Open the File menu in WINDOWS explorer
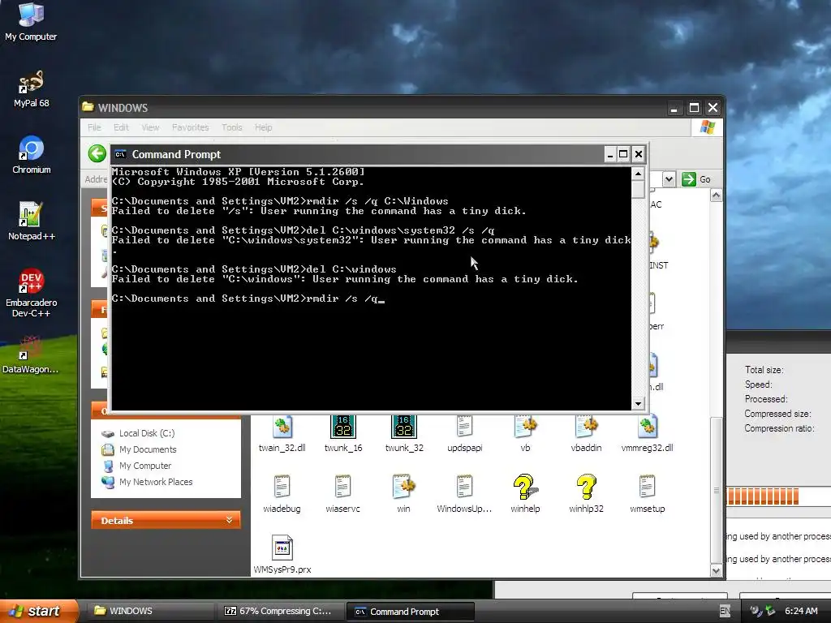 click(94, 127)
